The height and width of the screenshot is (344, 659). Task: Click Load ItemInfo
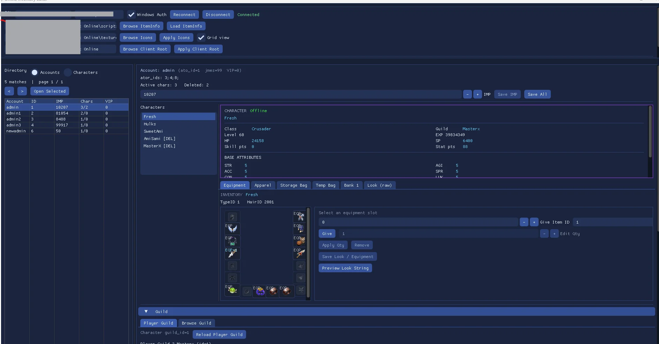point(186,26)
